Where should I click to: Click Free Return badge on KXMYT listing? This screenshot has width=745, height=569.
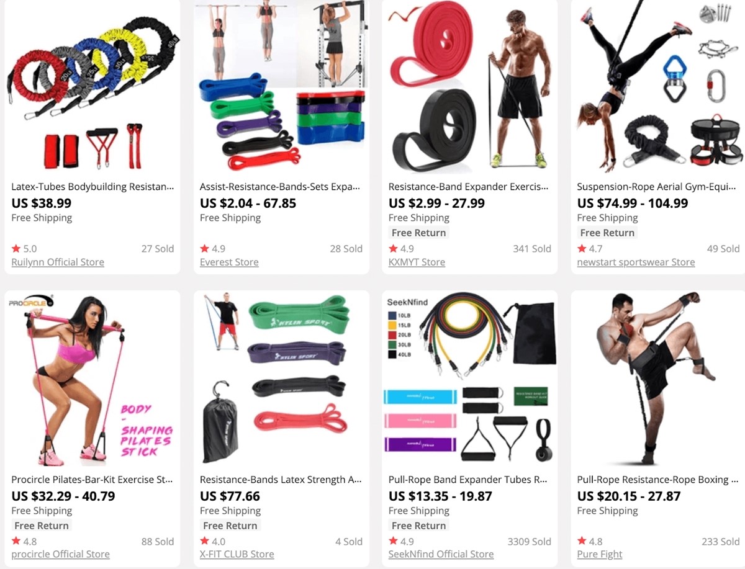click(418, 233)
